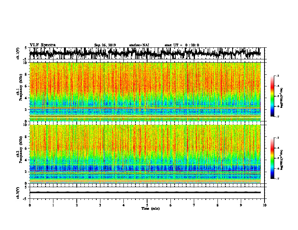Click the "start UT = 0 :20: 0" text
This screenshot has width=298, height=230.
(x=182, y=45)
